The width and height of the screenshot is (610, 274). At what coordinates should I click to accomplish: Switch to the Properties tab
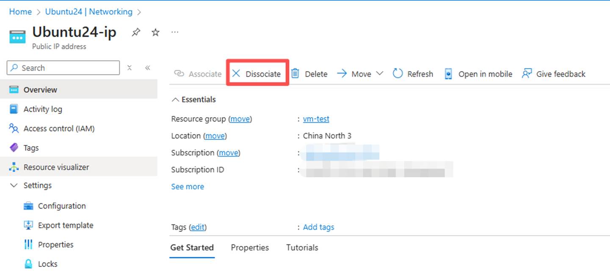(250, 248)
